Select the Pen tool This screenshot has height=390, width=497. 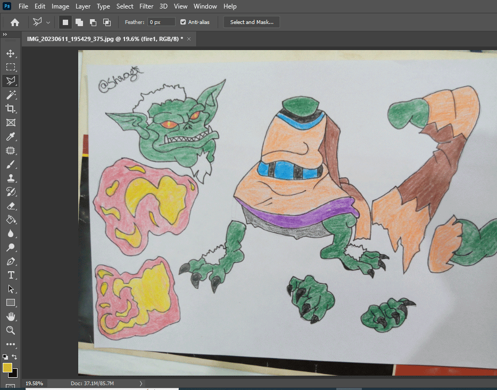pos(11,262)
